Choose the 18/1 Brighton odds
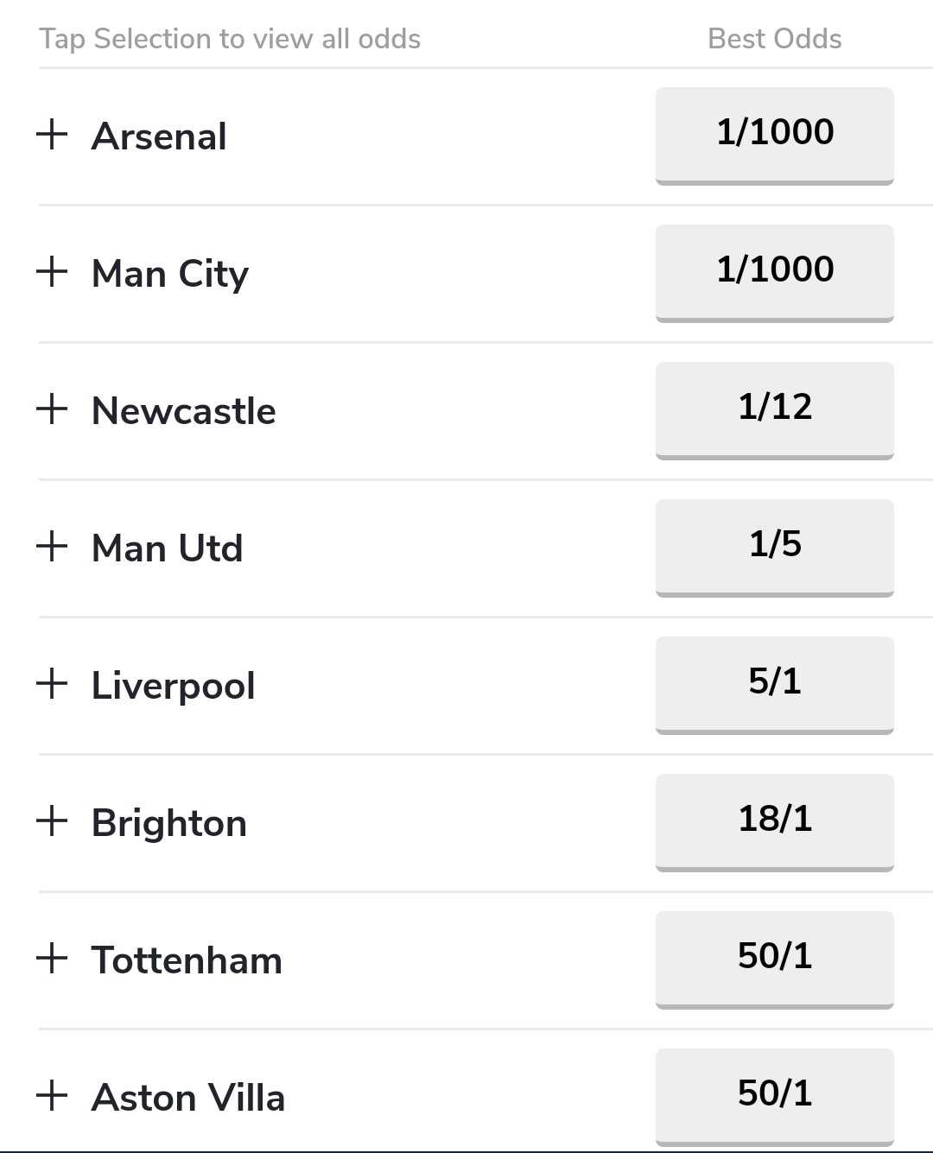This screenshot has height=1153, width=933. coord(774,822)
